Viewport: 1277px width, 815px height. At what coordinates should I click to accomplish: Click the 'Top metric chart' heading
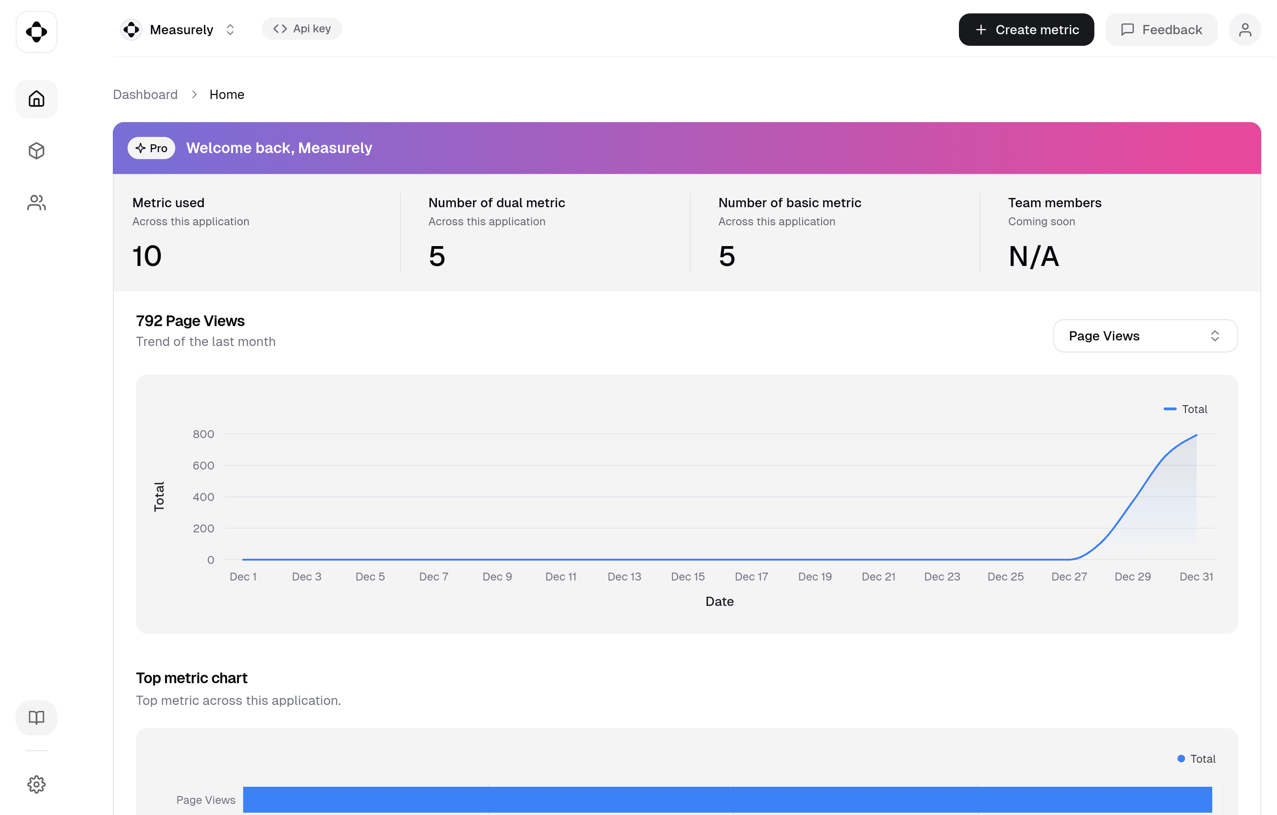(x=191, y=678)
